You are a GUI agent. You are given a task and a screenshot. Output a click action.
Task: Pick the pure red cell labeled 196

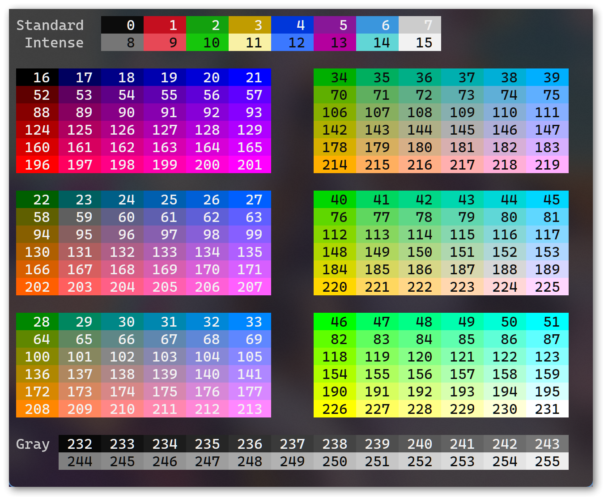(37, 165)
